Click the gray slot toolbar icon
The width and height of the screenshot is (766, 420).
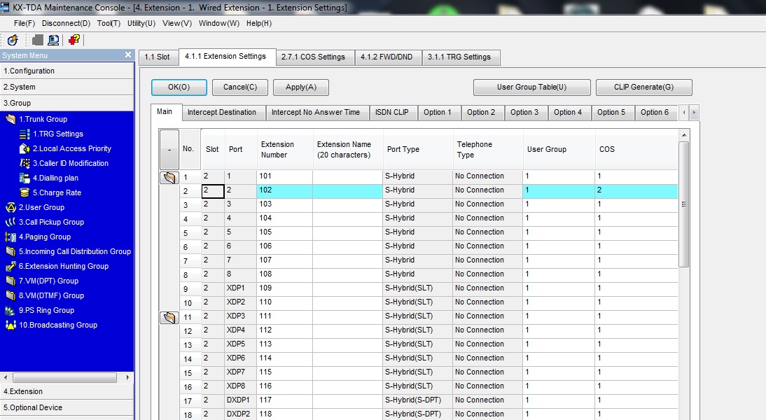coord(38,40)
